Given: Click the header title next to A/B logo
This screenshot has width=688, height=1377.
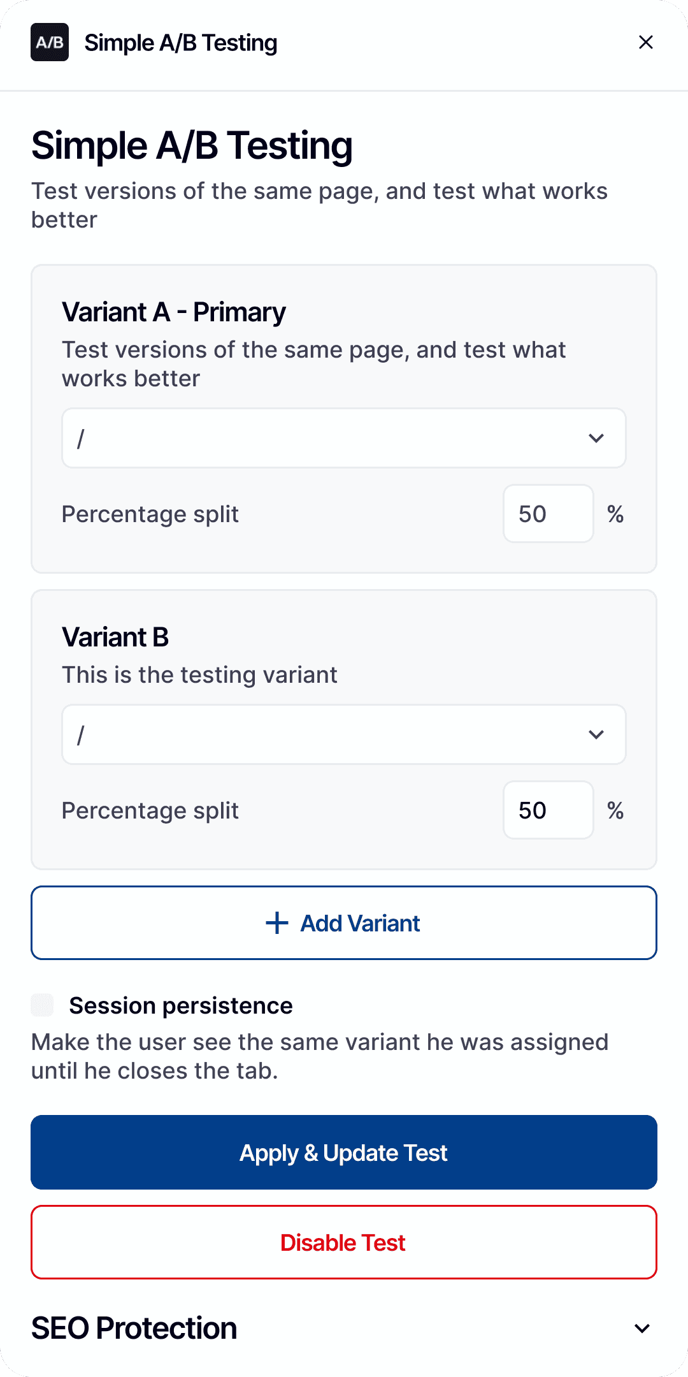Looking at the screenshot, I should (181, 43).
